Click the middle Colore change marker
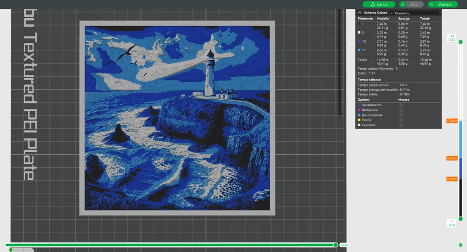Screen dimensions: 467x252 (x=452, y=158)
